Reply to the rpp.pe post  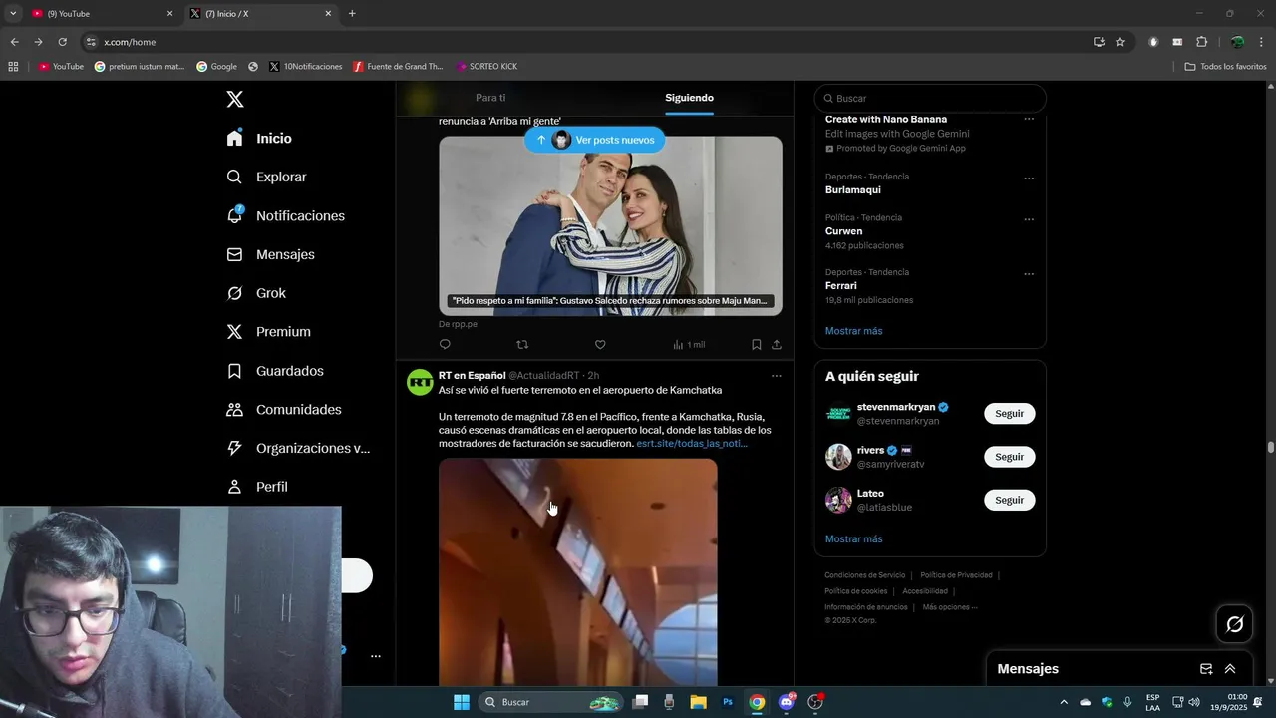tap(445, 345)
